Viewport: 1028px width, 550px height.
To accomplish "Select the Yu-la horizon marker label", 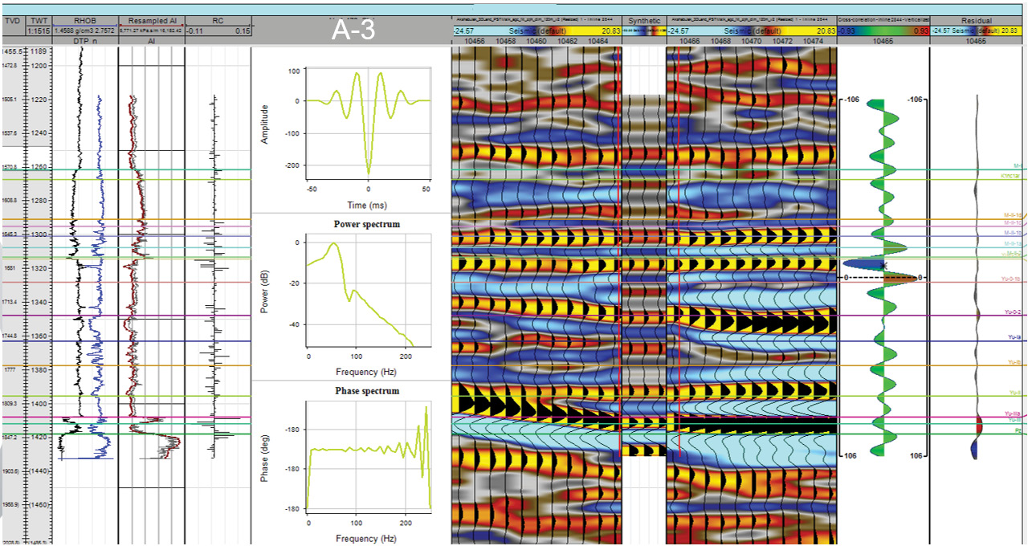I will (x=1014, y=338).
